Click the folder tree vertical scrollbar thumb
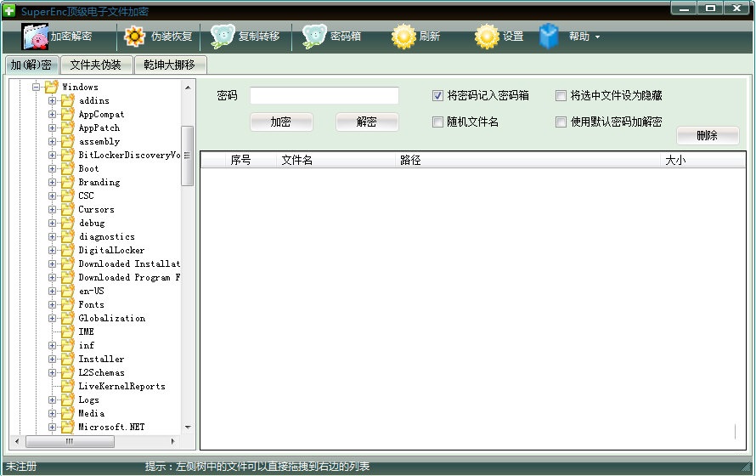 pos(188,156)
